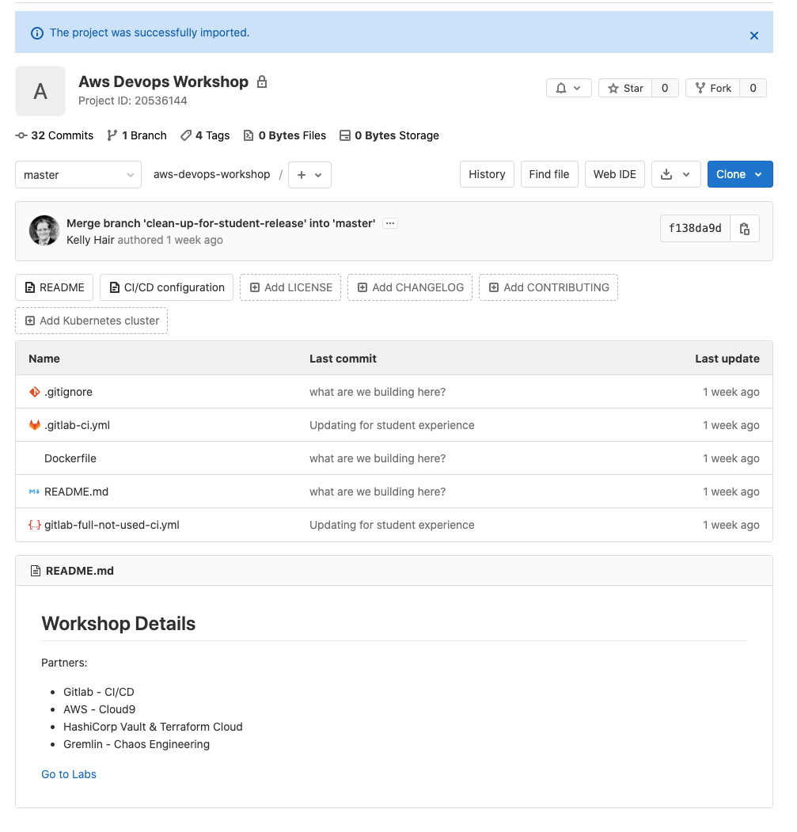
Task: Click the README.md preview panel title
Action: (x=80, y=571)
